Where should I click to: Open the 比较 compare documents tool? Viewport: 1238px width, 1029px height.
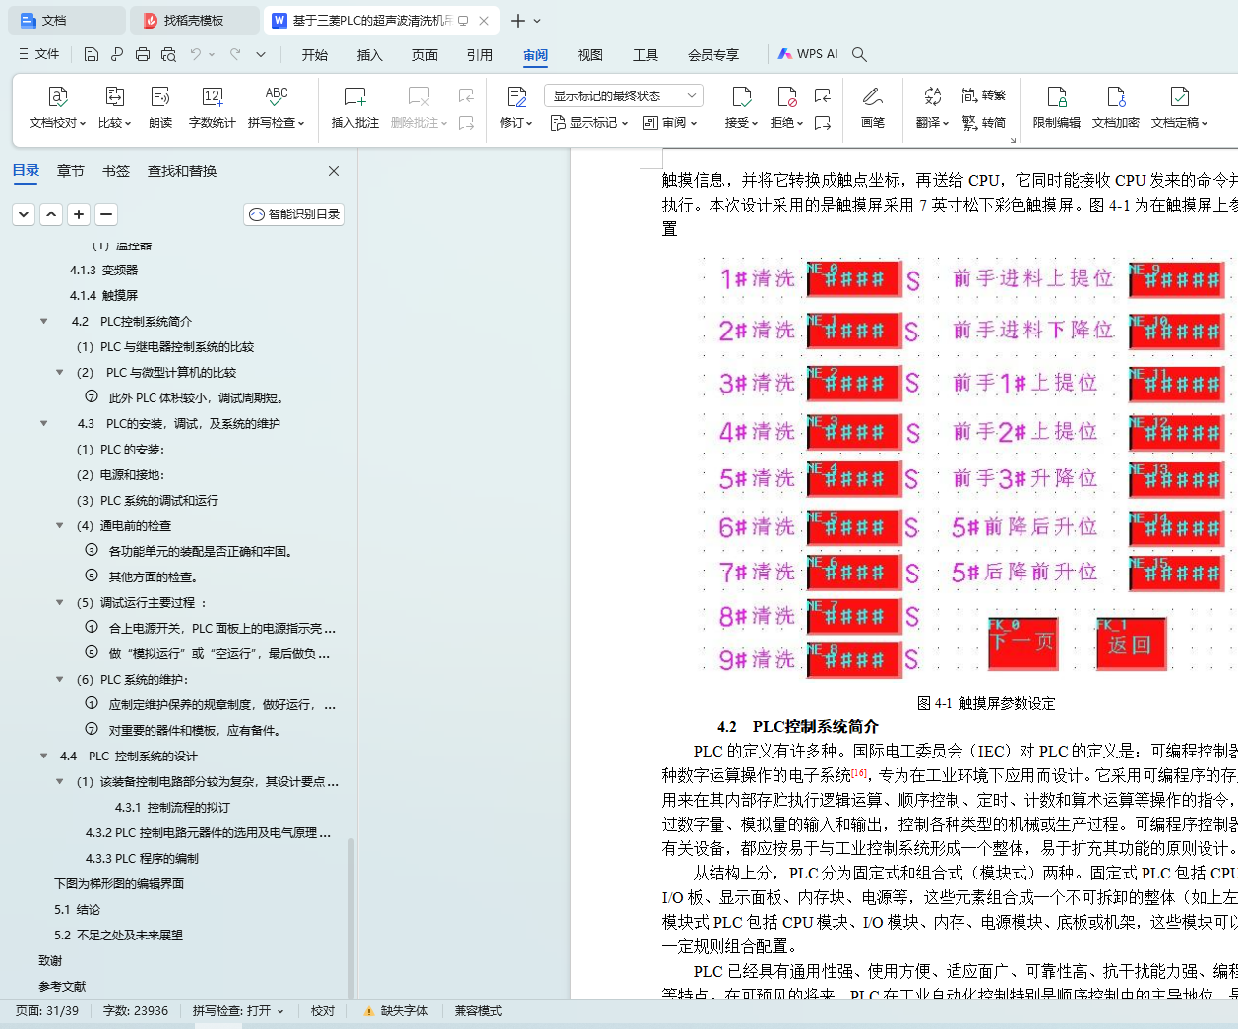pyautogui.click(x=114, y=108)
